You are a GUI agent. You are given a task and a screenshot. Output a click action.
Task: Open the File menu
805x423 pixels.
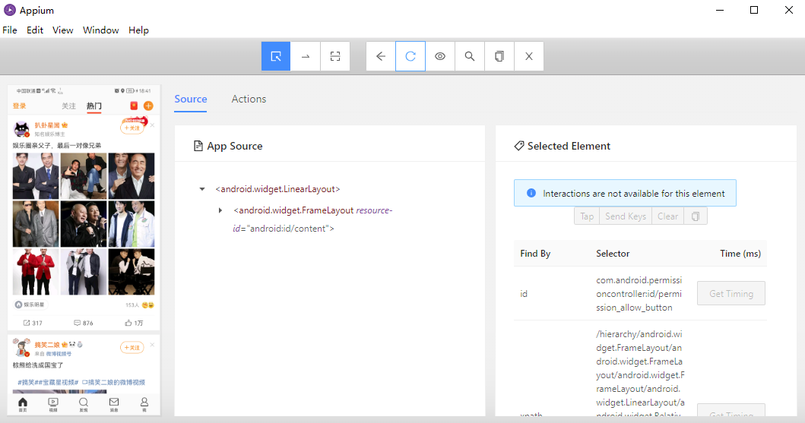[x=10, y=30]
